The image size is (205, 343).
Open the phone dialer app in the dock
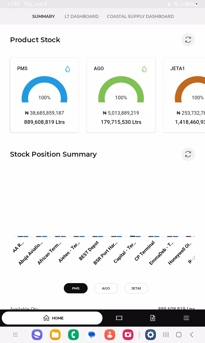73,335
